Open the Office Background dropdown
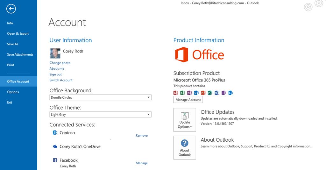This screenshot has height=170, width=326. 100,97
